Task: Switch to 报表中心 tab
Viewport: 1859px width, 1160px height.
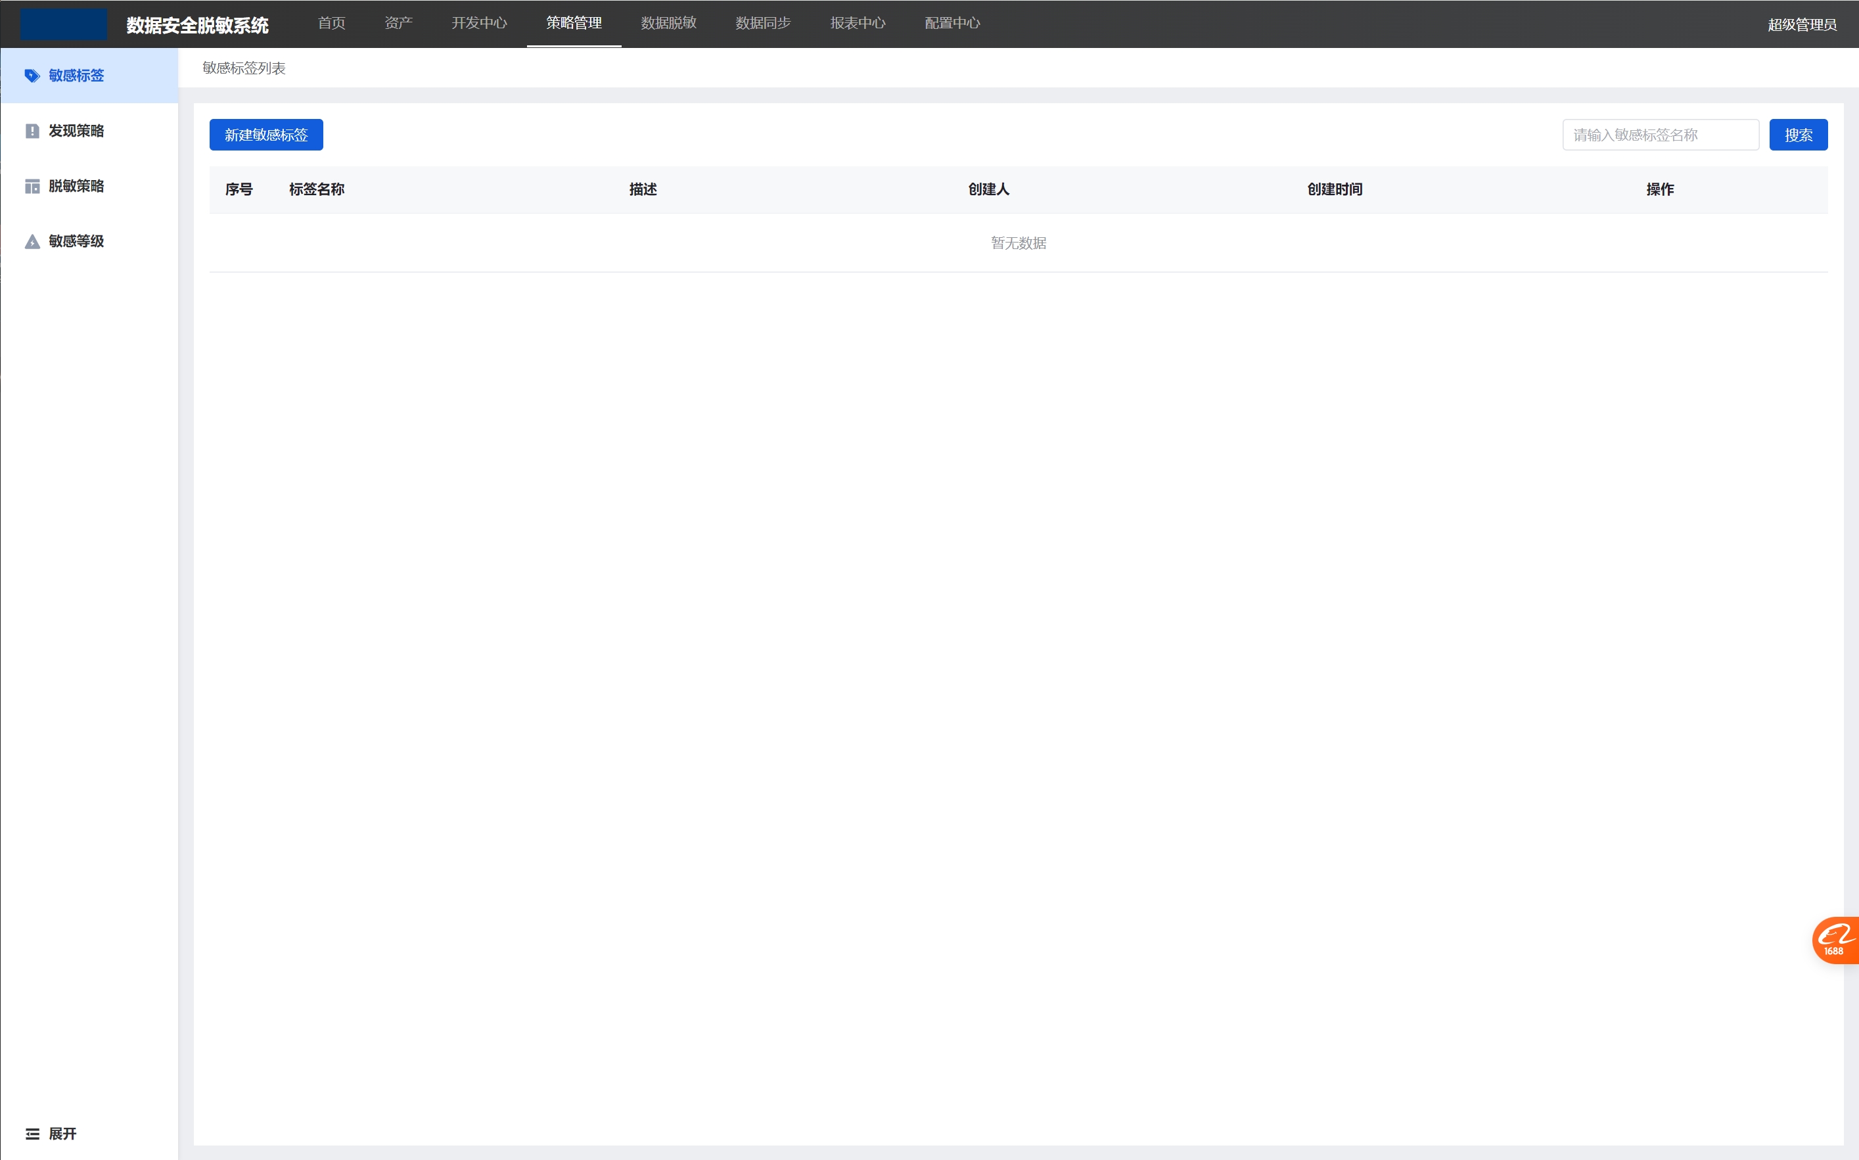Action: (858, 23)
